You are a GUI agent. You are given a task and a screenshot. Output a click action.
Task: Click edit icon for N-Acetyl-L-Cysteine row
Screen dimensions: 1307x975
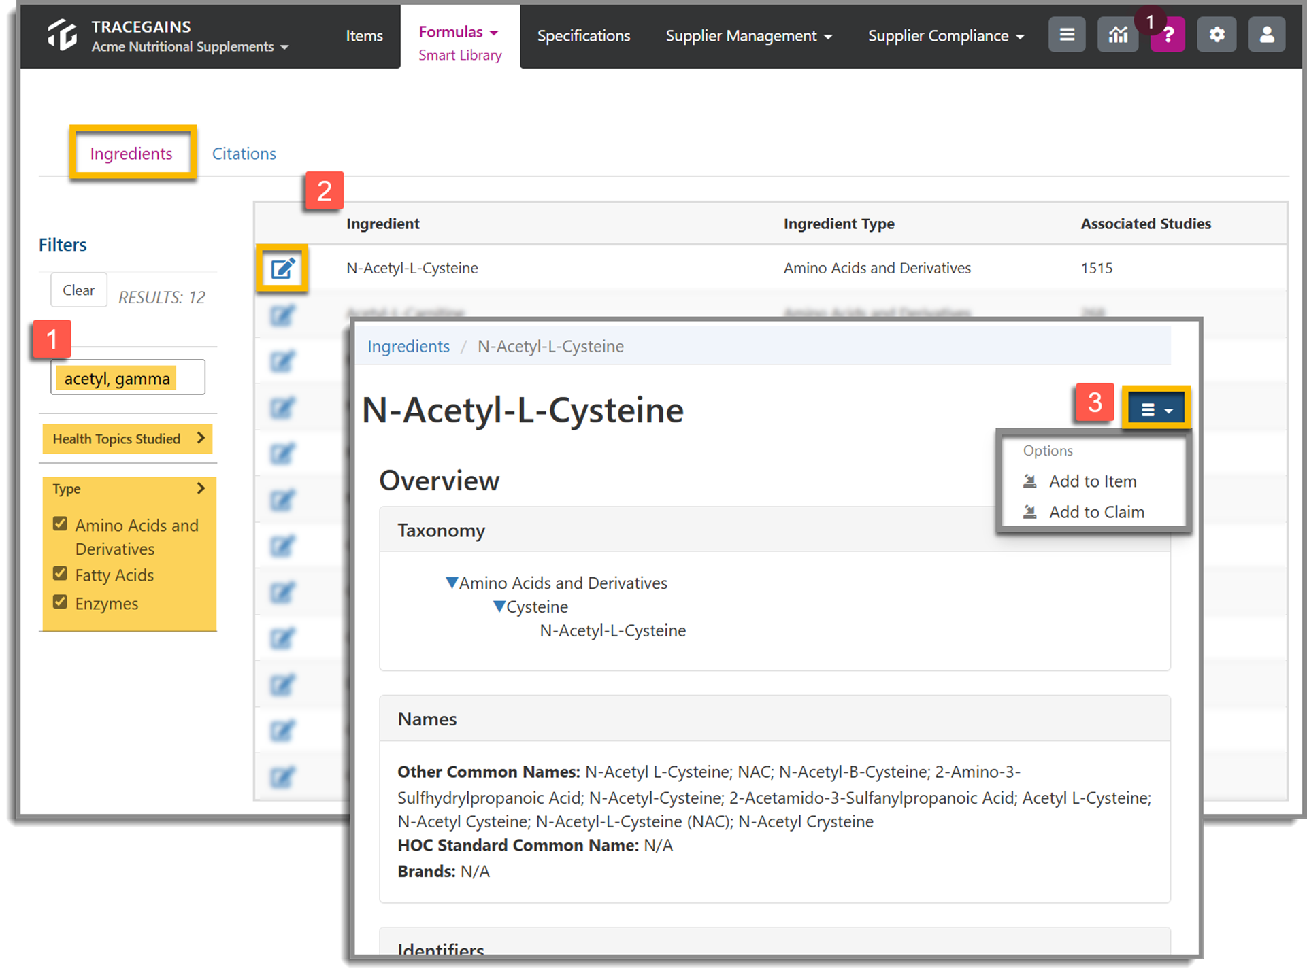(282, 269)
